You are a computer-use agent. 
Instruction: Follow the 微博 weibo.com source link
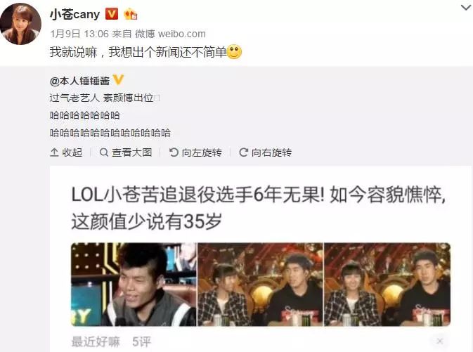tap(170, 34)
